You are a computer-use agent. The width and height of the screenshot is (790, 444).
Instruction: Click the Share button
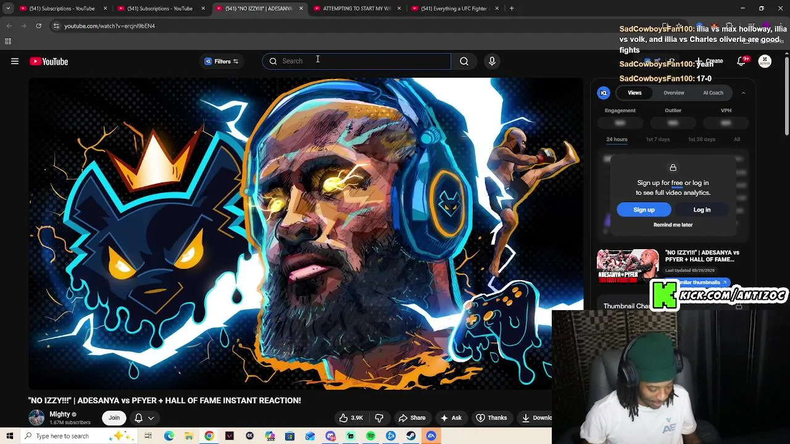[x=412, y=417]
